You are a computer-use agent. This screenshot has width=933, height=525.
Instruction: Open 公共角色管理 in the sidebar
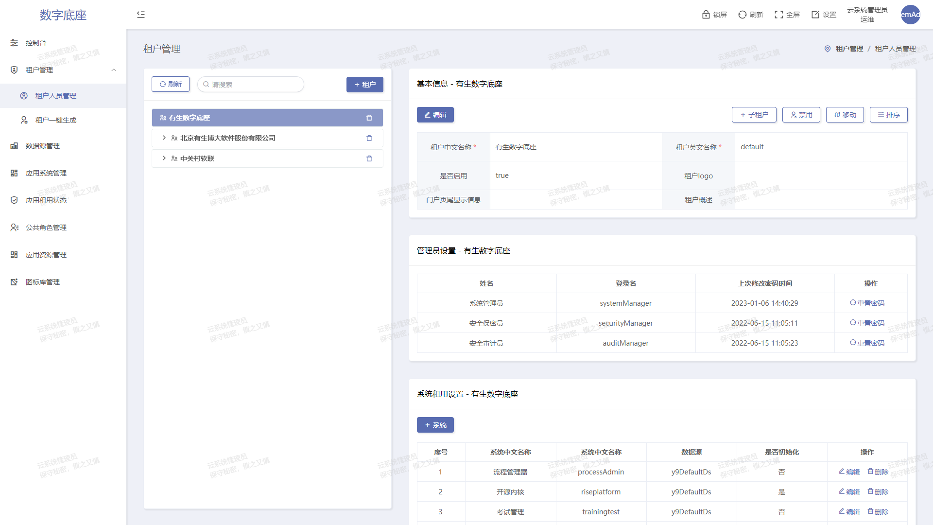click(46, 227)
